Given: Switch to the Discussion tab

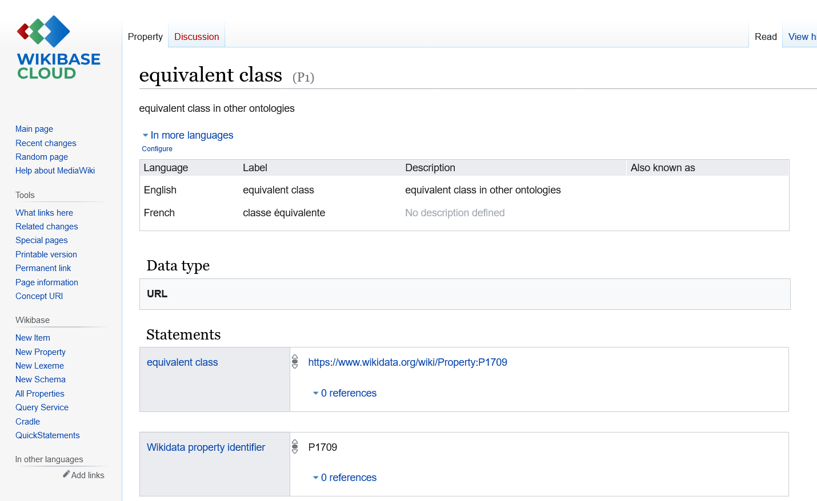Looking at the screenshot, I should [x=197, y=37].
